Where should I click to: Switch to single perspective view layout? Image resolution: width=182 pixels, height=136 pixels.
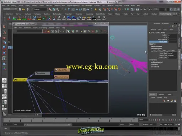(x=4, y=81)
